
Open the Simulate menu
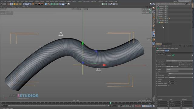(37, 1)
